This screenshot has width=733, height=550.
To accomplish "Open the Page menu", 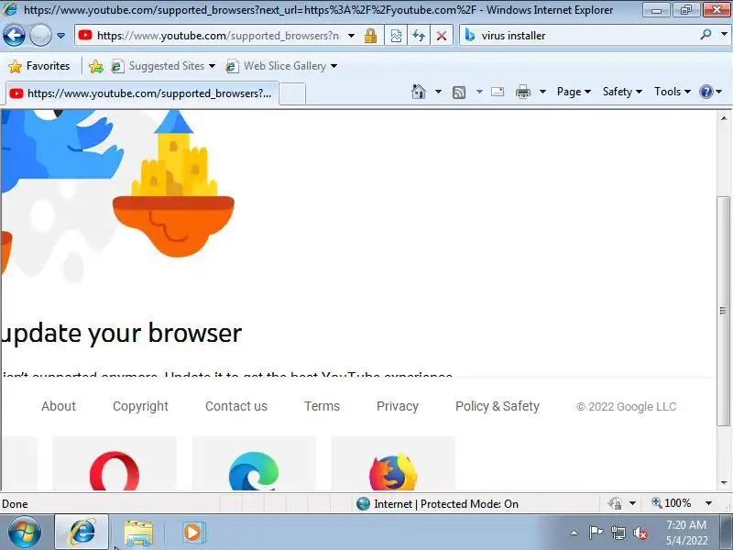I will pos(574,92).
